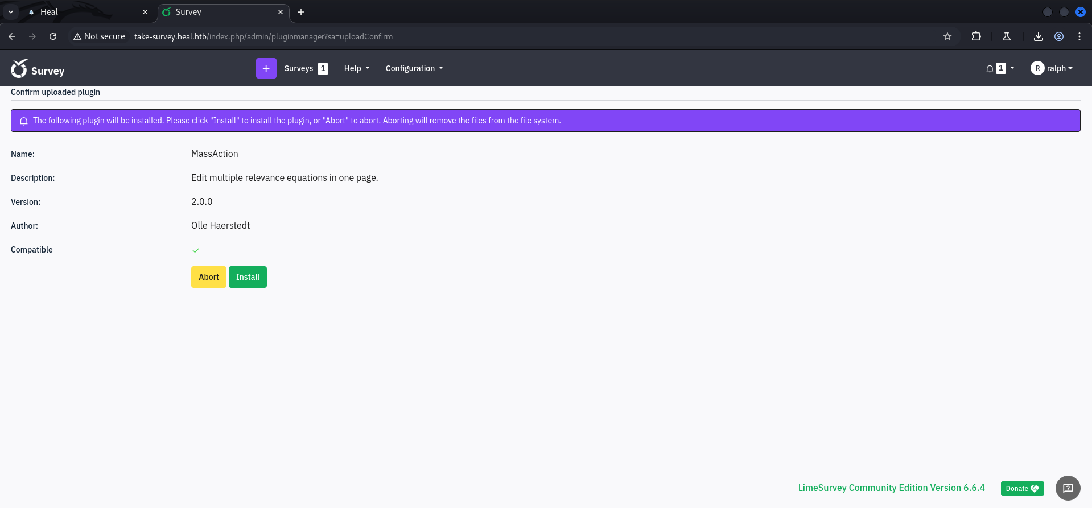
Task: Click the green Install button
Action: coord(248,277)
